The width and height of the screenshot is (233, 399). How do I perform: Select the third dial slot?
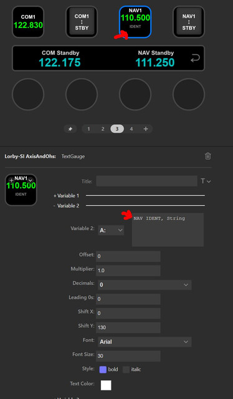pyautogui.click(x=135, y=94)
